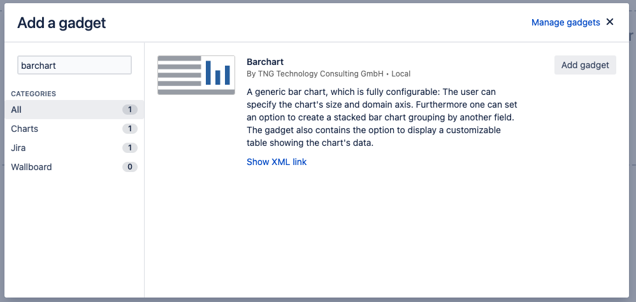
Task: Switch to the Wallboard category
Action: 31,167
